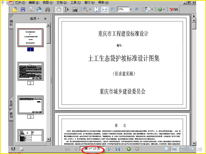Close the pages panel with the X
This screenshot has width=206, height=154.
click(45, 18)
